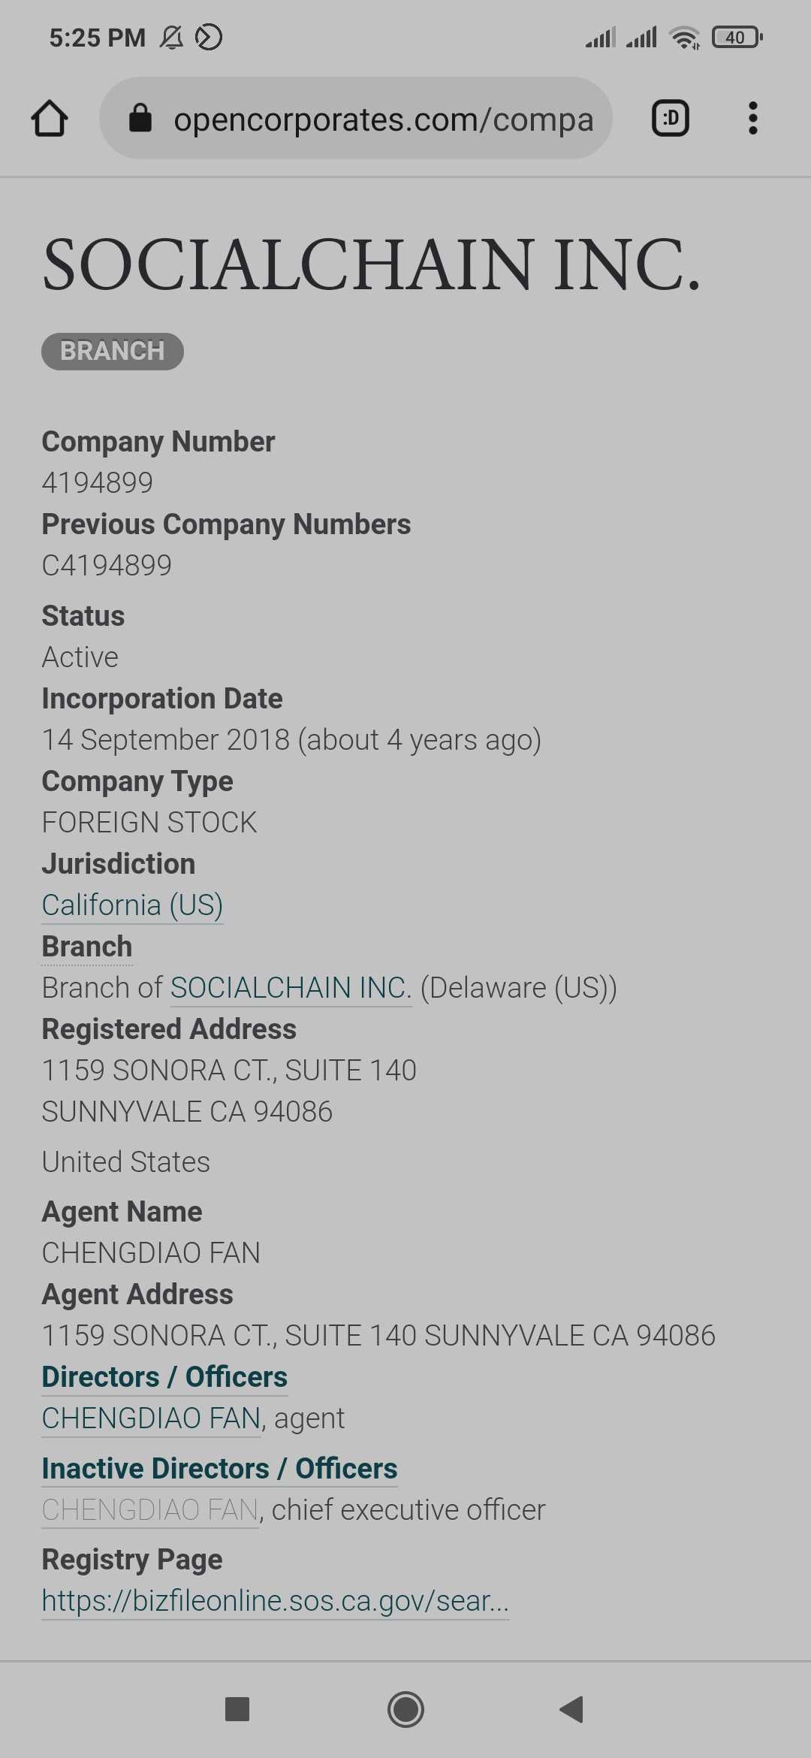Open the Directors / Officers heading link
811x1758 pixels.
[164, 1377]
